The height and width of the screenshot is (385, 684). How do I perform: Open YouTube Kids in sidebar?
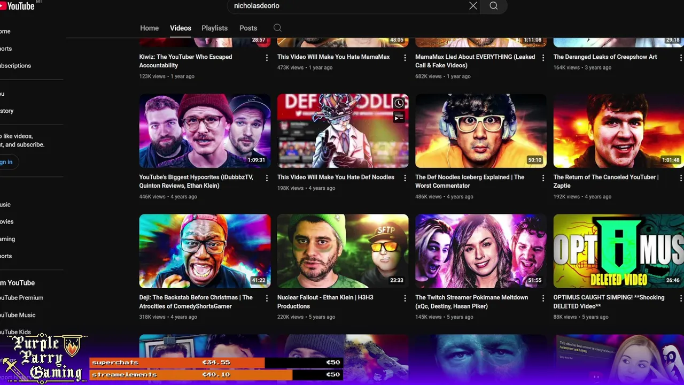point(15,332)
